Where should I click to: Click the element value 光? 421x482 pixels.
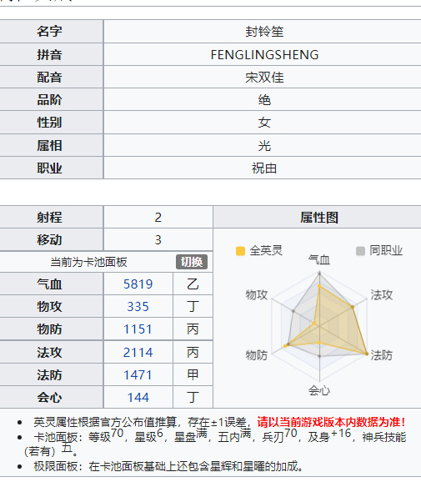tap(264, 145)
